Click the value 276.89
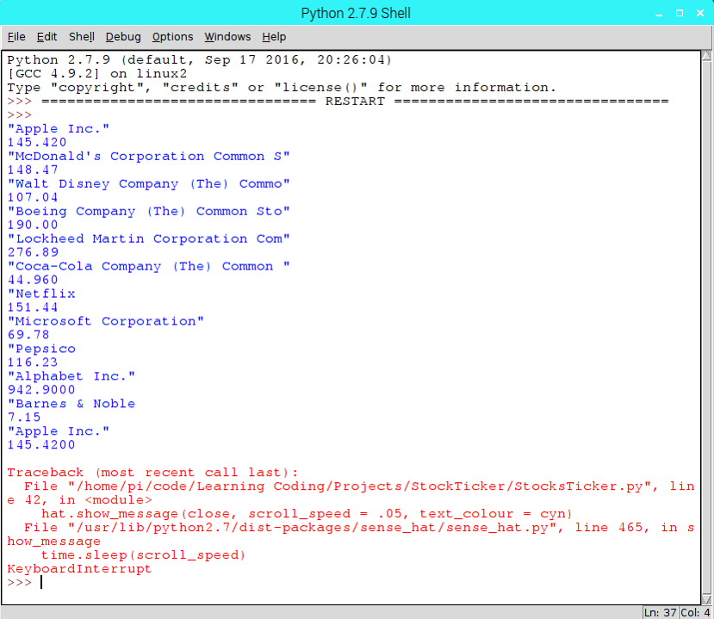 pos(33,252)
